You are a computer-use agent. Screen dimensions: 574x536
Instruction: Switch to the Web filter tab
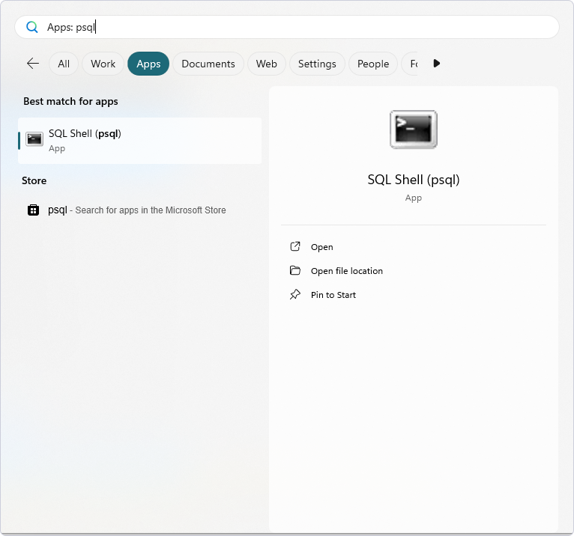point(267,64)
